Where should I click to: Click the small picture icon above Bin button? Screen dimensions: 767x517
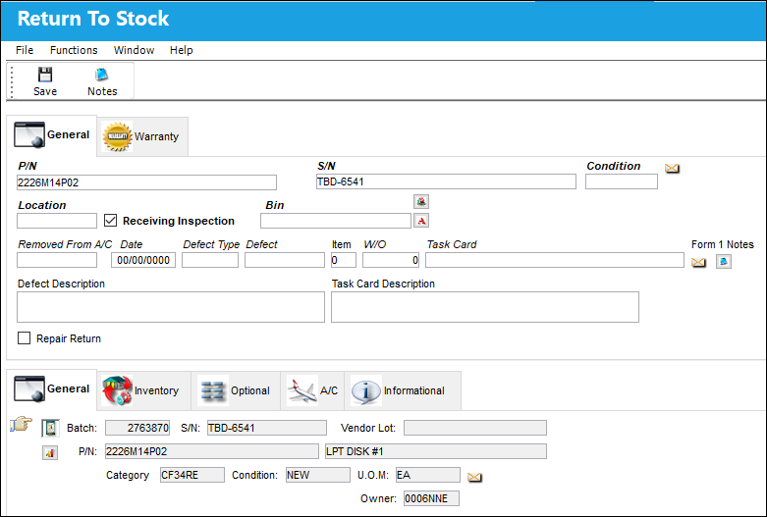coord(421,201)
